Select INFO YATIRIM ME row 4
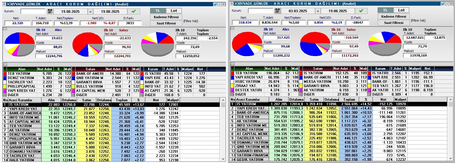This screenshot has height=163, width=455. [111, 117]
